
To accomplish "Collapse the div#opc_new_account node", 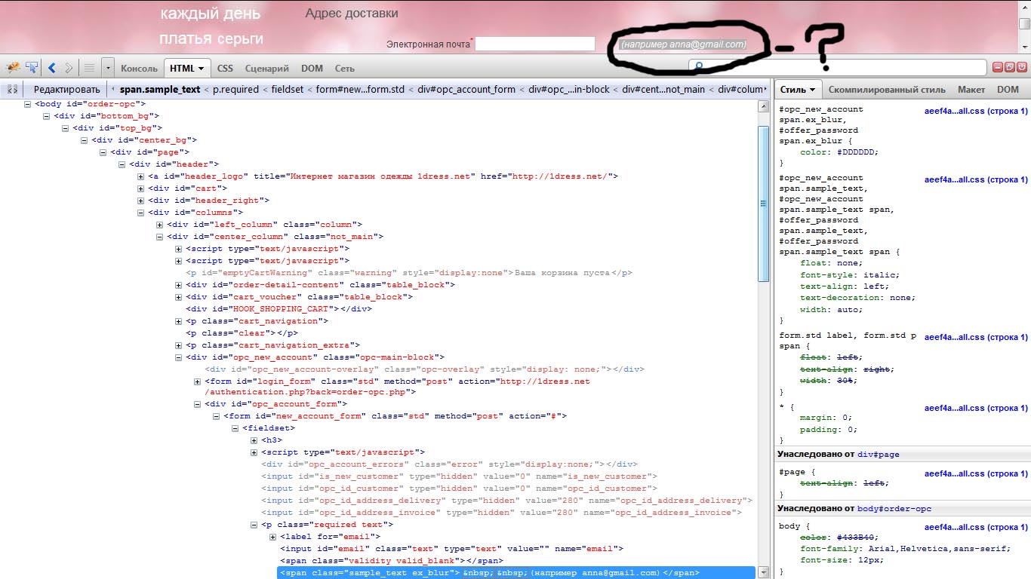I will click(179, 357).
